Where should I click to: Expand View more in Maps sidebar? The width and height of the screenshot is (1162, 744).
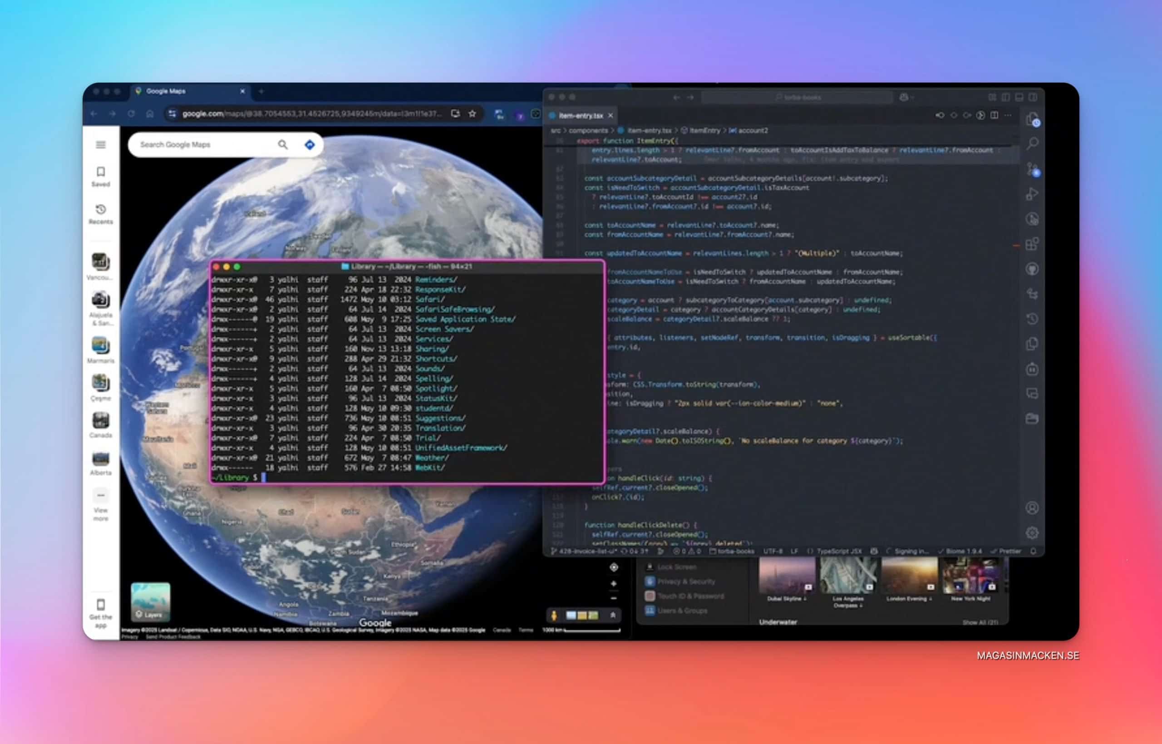[x=100, y=505]
